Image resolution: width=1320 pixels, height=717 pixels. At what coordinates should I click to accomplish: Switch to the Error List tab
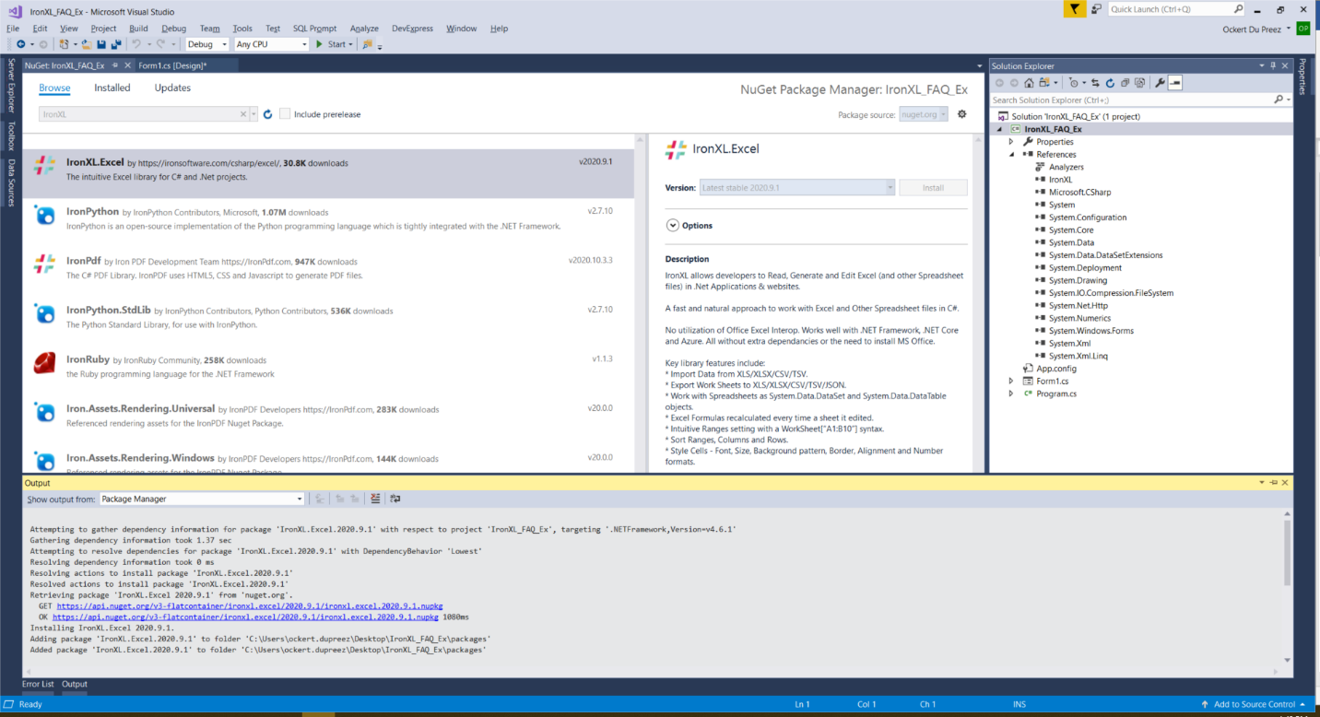[x=38, y=684]
